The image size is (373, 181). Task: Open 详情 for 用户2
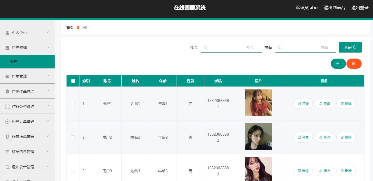pos(303,137)
